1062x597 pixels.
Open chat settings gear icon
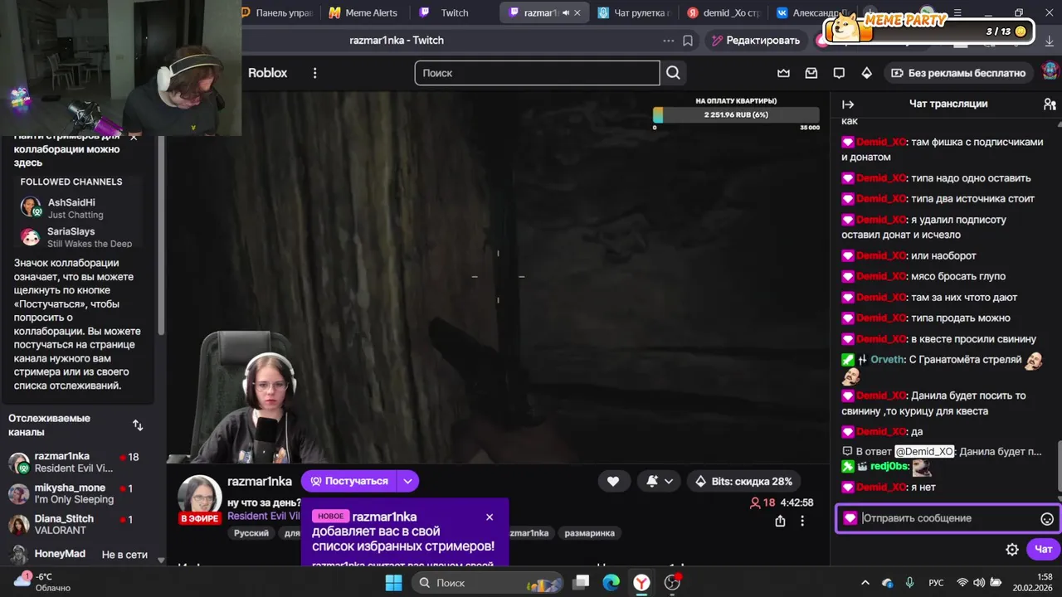click(1012, 549)
